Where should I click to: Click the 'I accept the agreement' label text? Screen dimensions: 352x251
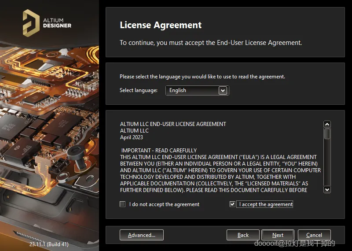point(266,204)
